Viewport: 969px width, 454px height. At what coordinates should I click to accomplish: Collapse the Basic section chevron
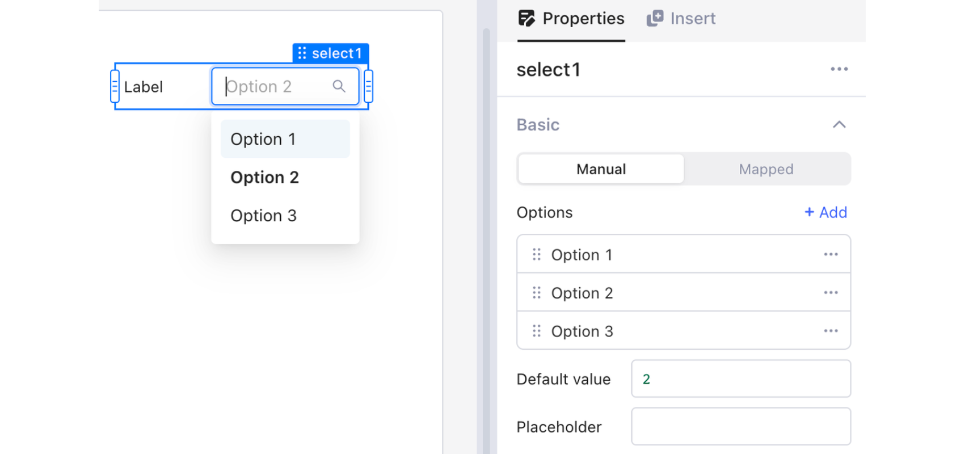pyautogui.click(x=839, y=125)
